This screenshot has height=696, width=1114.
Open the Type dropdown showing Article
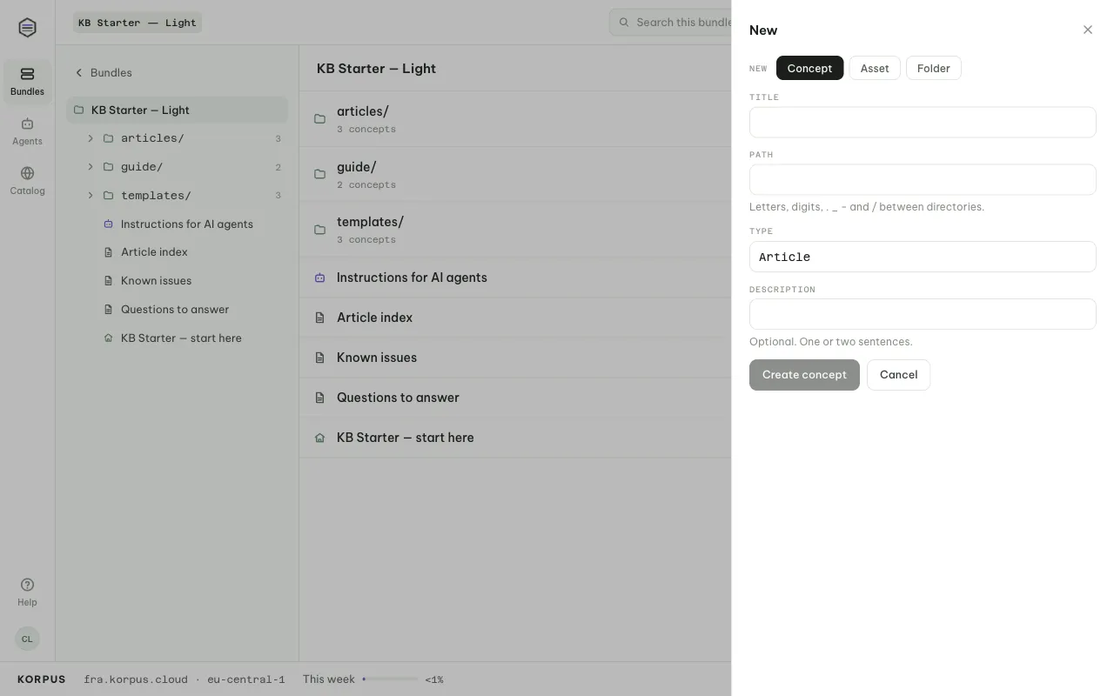point(923,257)
